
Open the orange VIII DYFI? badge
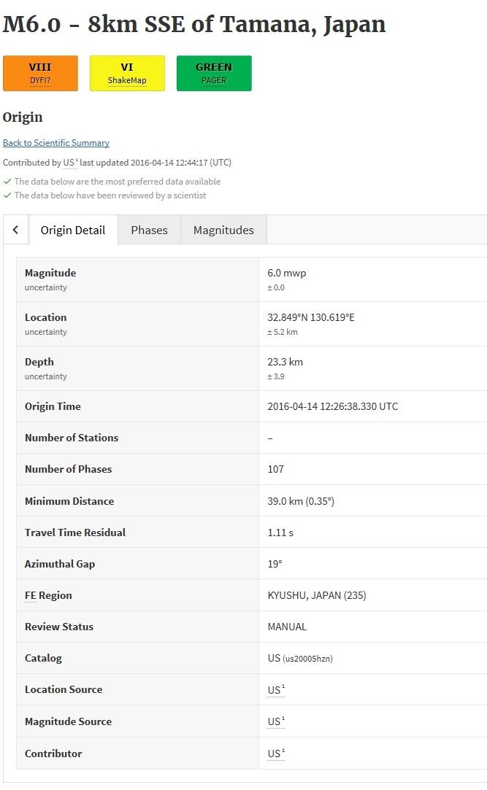pyautogui.click(x=40, y=74)
